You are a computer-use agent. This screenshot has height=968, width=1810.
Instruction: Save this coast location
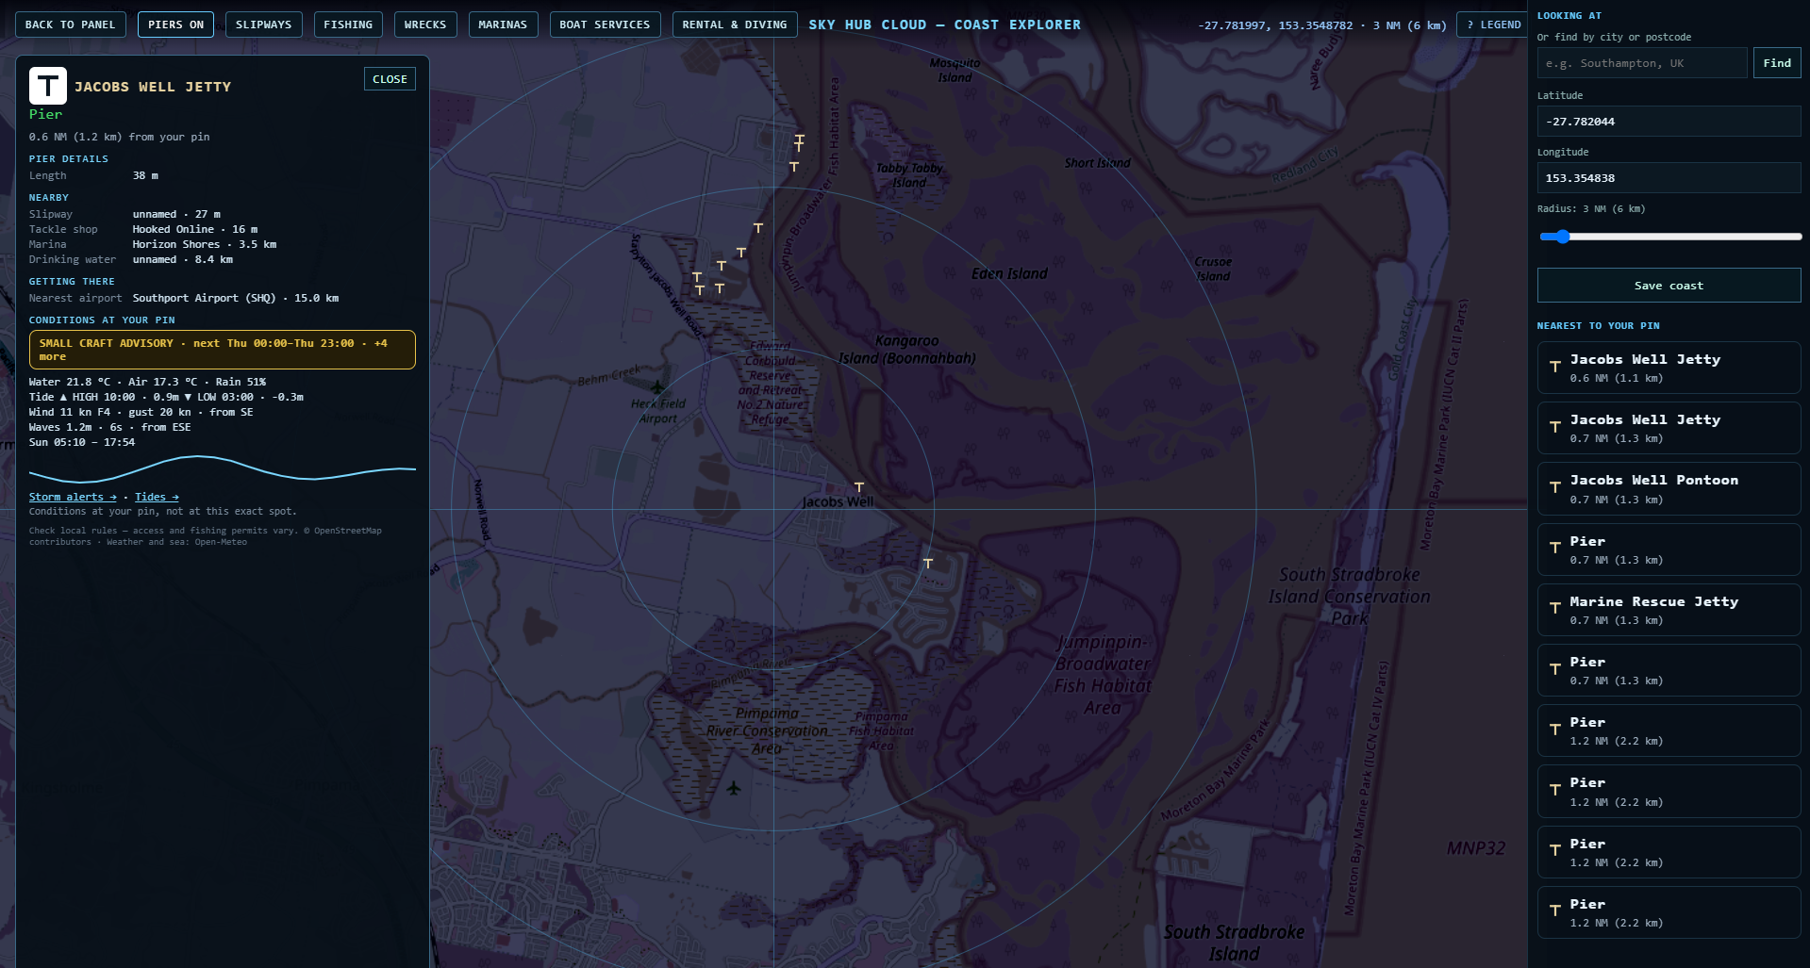click(x=1669, y=286)
